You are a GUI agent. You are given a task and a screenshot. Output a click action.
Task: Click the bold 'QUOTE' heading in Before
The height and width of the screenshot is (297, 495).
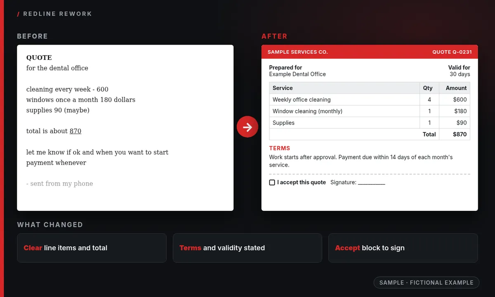tap(39, 58)
